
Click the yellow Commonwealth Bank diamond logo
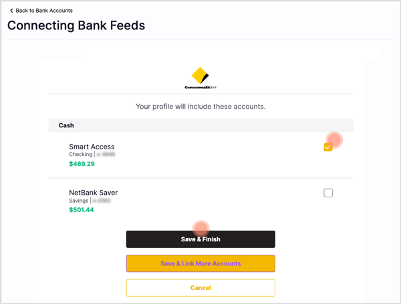[200, 75]
